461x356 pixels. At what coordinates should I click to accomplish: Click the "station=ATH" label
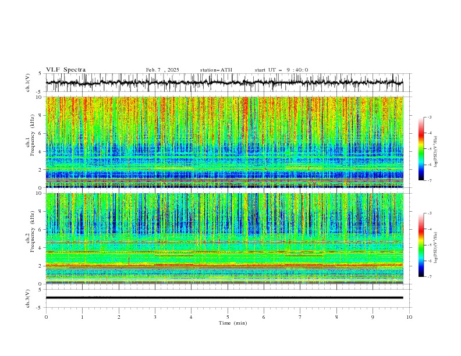216,70
